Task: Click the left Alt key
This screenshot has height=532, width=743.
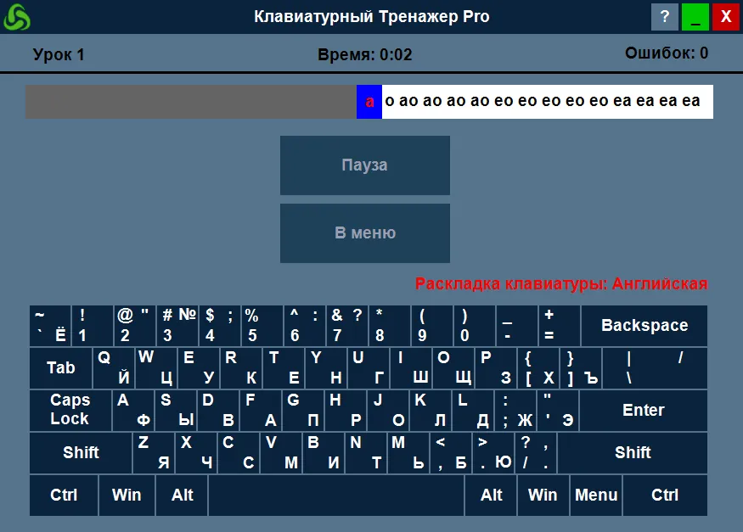Action: [182, 495]
